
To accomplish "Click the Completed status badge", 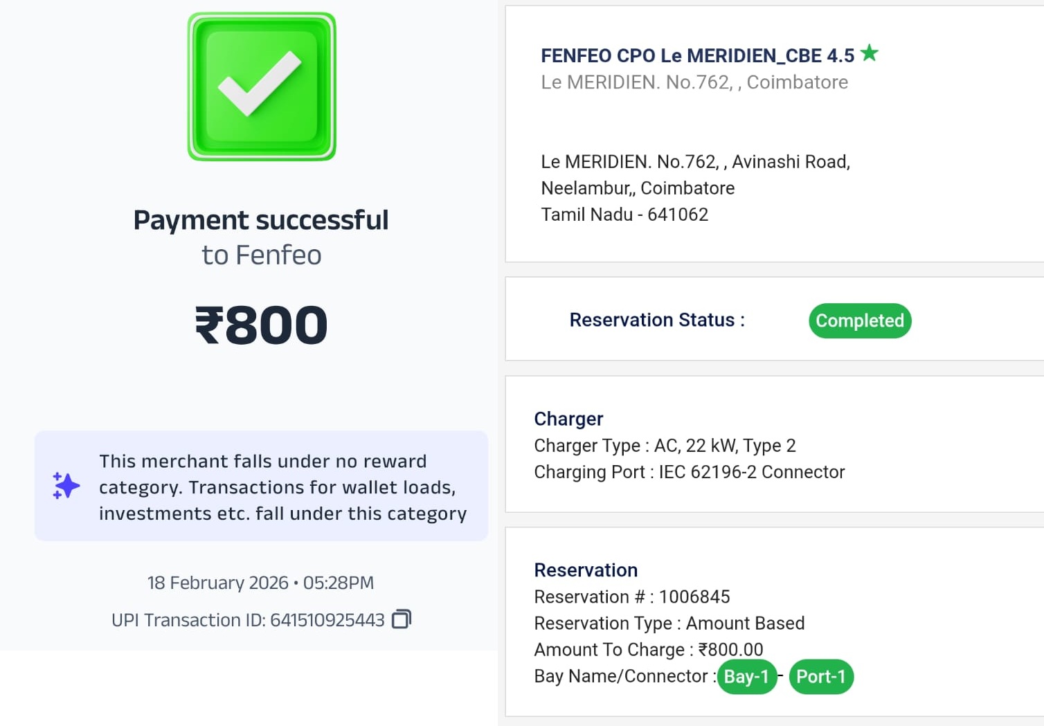I will (x=859, y=320).
